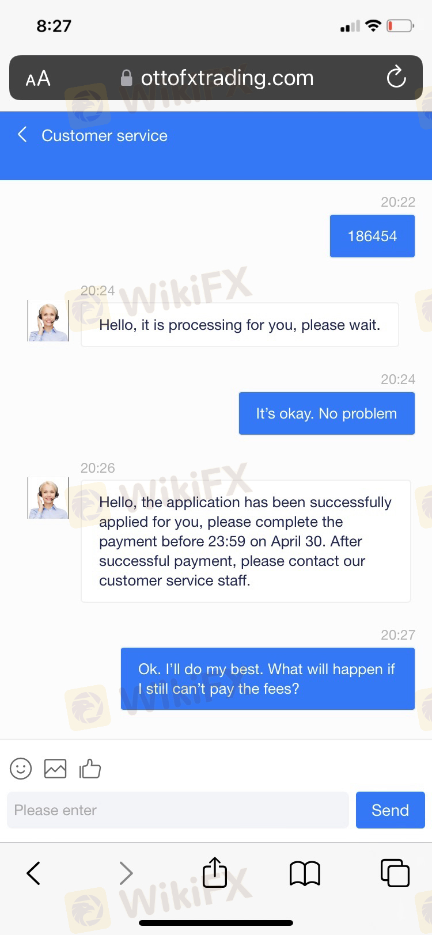Tap the first agent avatar photo

pos(48,321)
